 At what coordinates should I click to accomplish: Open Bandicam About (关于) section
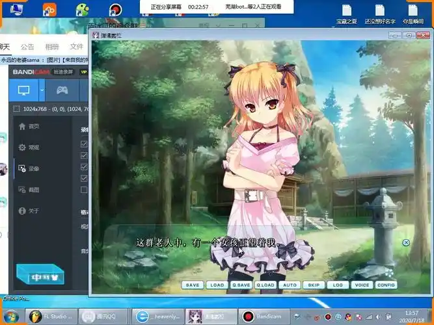[x=29, y=211]
